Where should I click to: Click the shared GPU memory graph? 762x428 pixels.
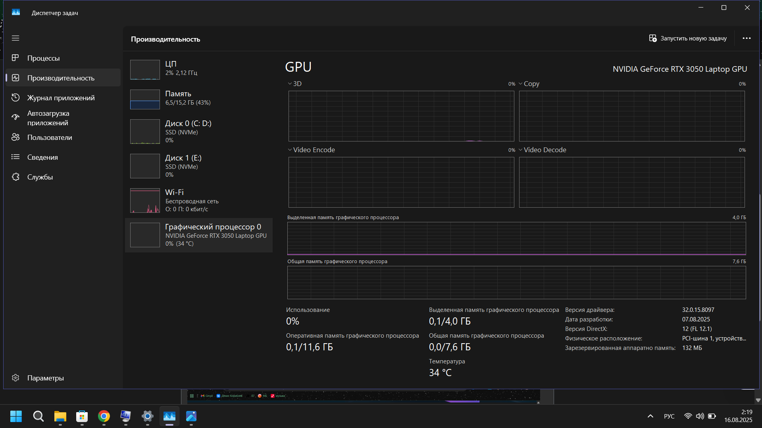coord(516,282)
